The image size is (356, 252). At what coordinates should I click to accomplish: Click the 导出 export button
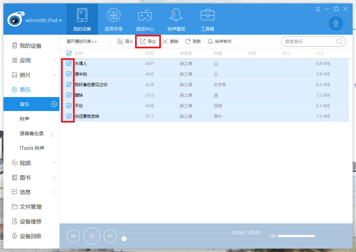pyautogui.click(x=148, y=42)
